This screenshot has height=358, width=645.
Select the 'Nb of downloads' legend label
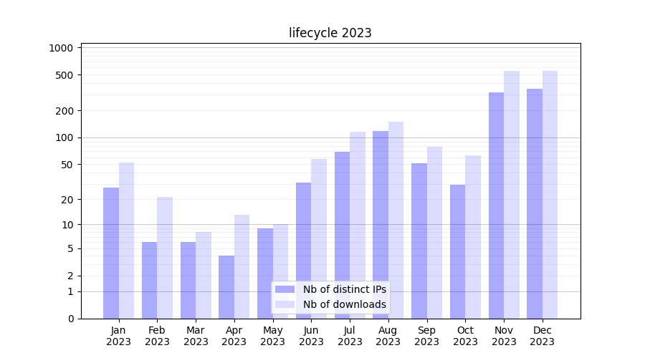pos(344,304)
